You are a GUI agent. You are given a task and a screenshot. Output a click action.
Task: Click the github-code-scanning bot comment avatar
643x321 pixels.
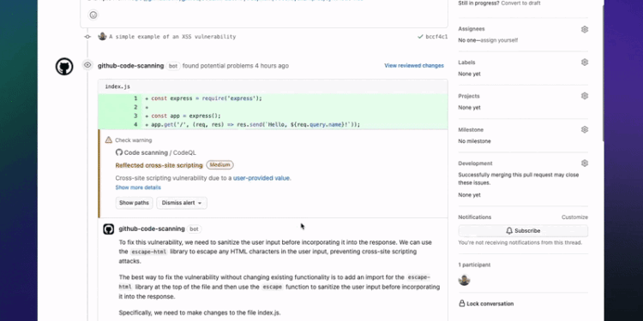pyautogui.click(x=109, y=229)
